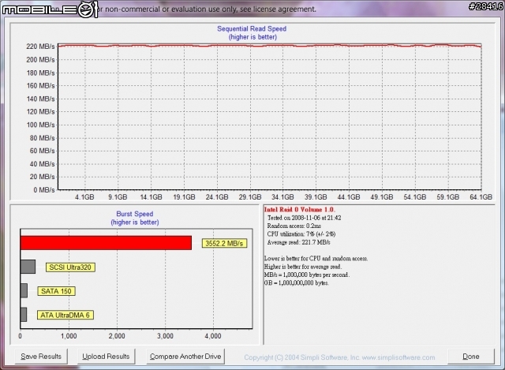Click the Random access 0.2ms line
This screenshot has width=505, height=370.
point(294,226)
